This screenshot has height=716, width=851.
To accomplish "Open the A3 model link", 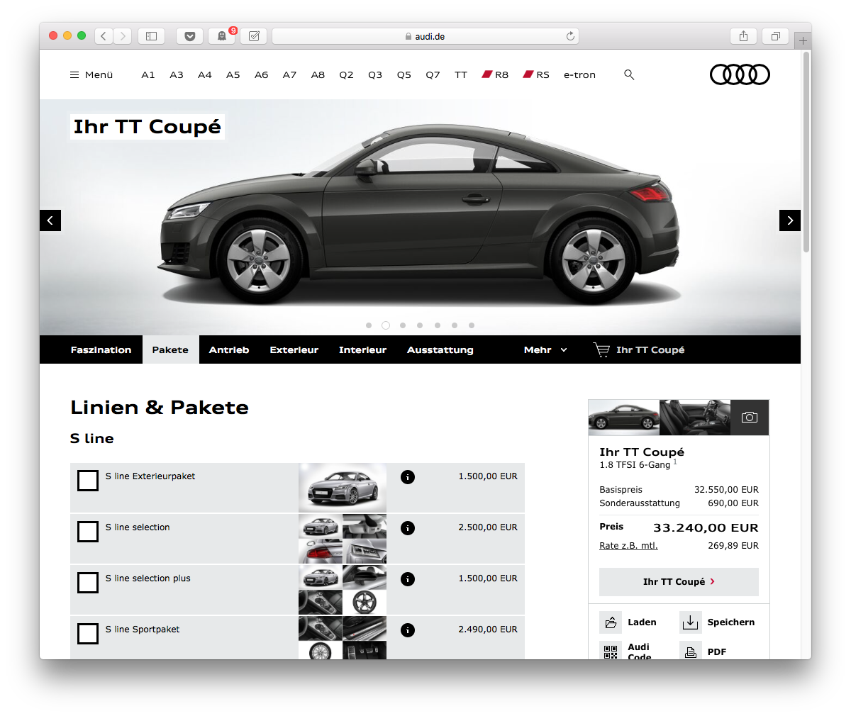I will 177,74.
